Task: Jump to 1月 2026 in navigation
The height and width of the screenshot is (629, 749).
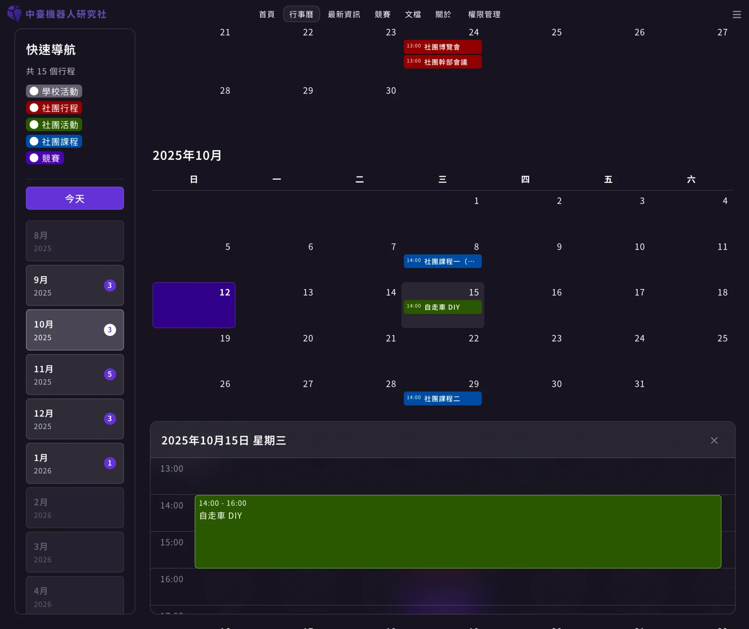Action: click(x=75, y=463)
